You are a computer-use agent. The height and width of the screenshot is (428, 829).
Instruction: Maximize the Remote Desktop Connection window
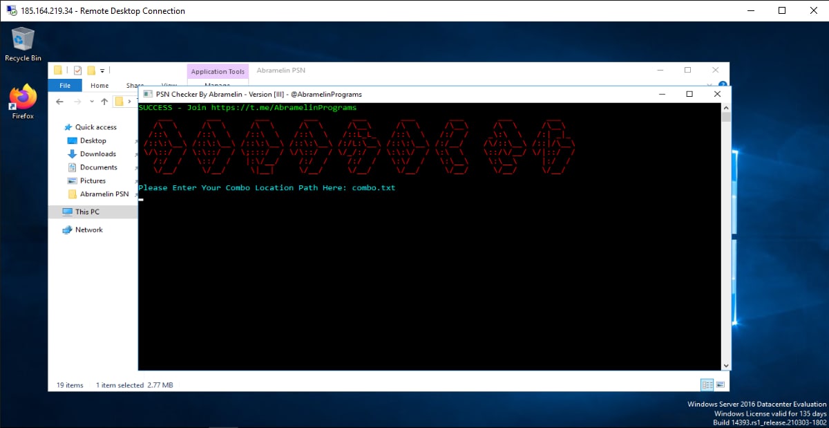[782, 10]
